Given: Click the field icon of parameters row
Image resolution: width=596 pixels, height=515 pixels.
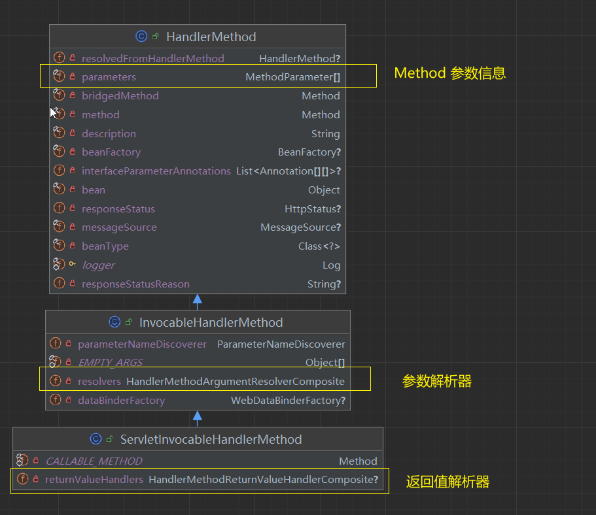Looking at the screenshot, I should pyautogui.click(x=59, y=76).
